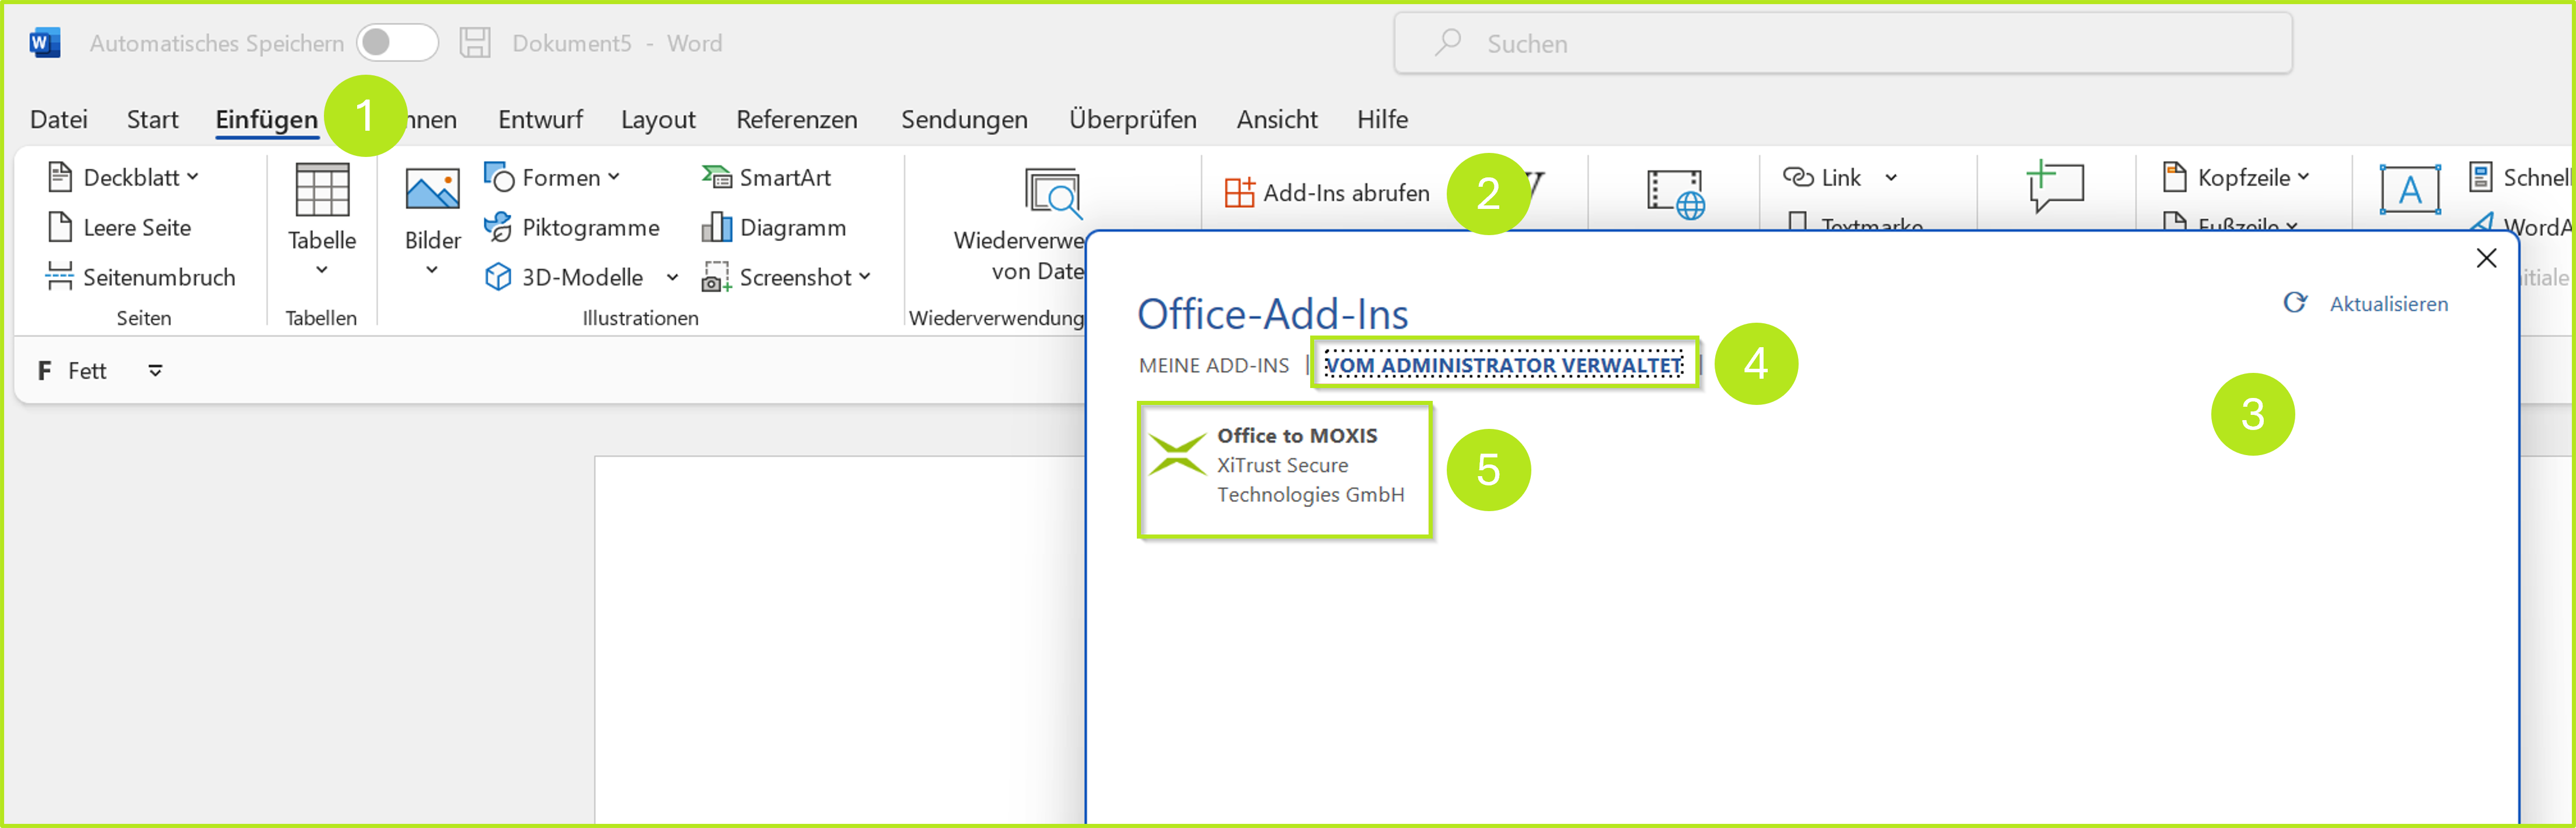The width and height of the screenshot is (2576, 828).
Task: Open the Datei menu tab
Action: (x=59, y=119)
